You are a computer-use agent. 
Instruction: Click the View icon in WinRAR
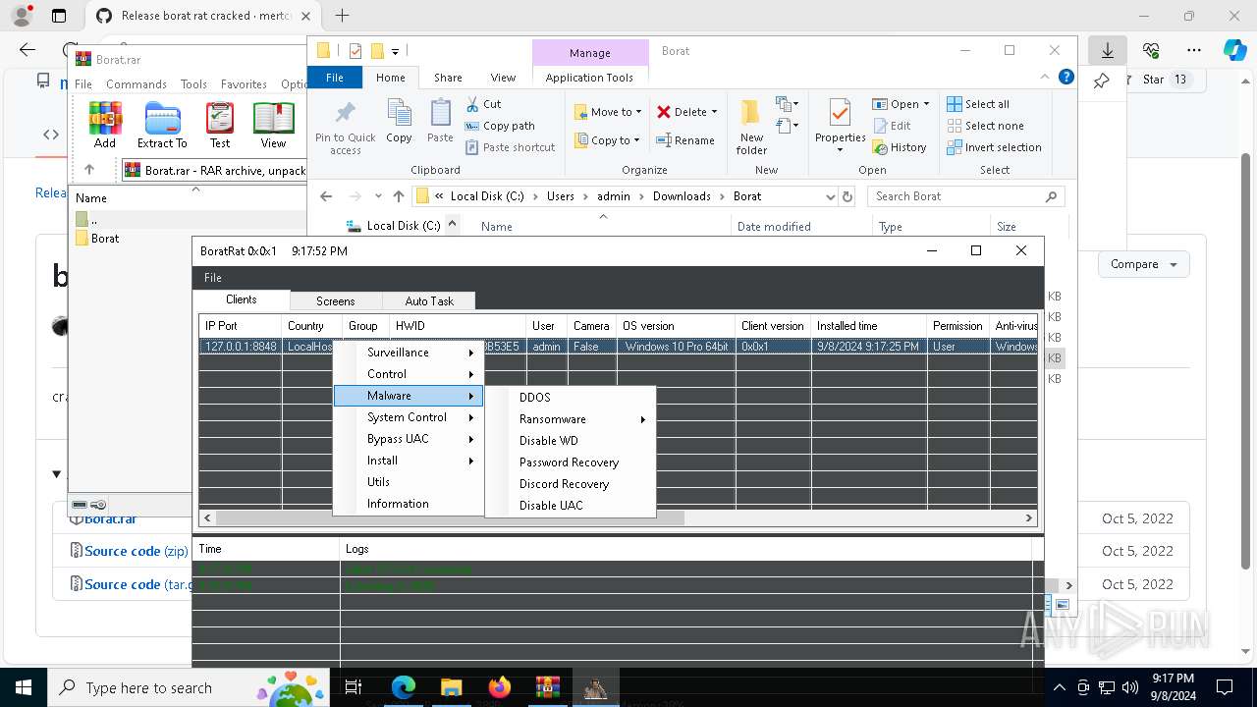tap(273, 125)
